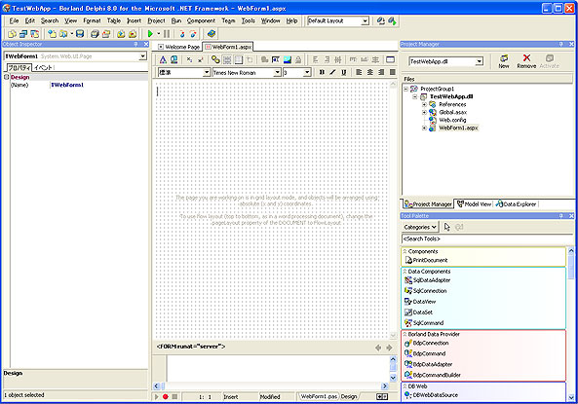
Task: Expand the Global.asax node
Action: pos(424,112)
